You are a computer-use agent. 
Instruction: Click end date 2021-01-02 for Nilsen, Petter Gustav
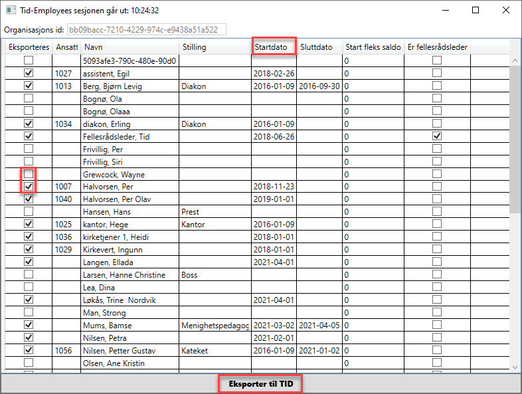[319, 351]
